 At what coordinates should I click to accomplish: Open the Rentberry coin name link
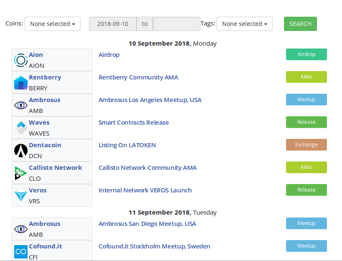(x=45, y=77)
